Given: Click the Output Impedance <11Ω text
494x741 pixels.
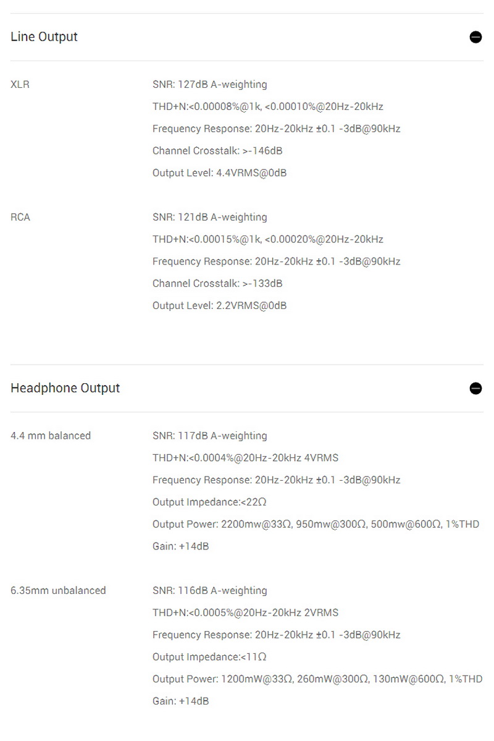Looking at the screenshot, I should tap(209, 657).
